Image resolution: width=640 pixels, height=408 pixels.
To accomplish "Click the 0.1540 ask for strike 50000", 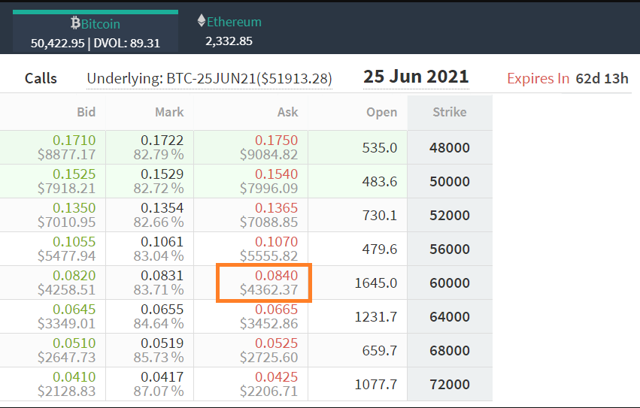I will click(276, 174).
